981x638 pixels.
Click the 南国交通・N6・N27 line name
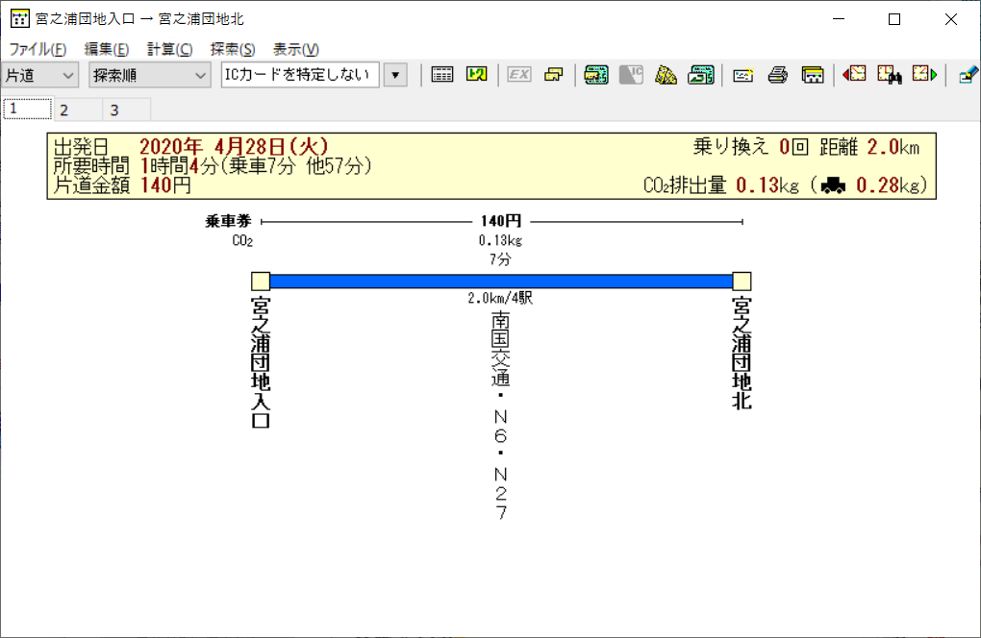pyautogui.click(x=500, y=416)
